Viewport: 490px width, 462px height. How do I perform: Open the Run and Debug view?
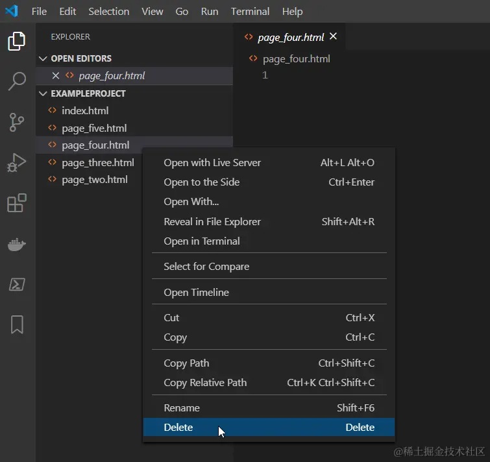click(x=17, y=163)
